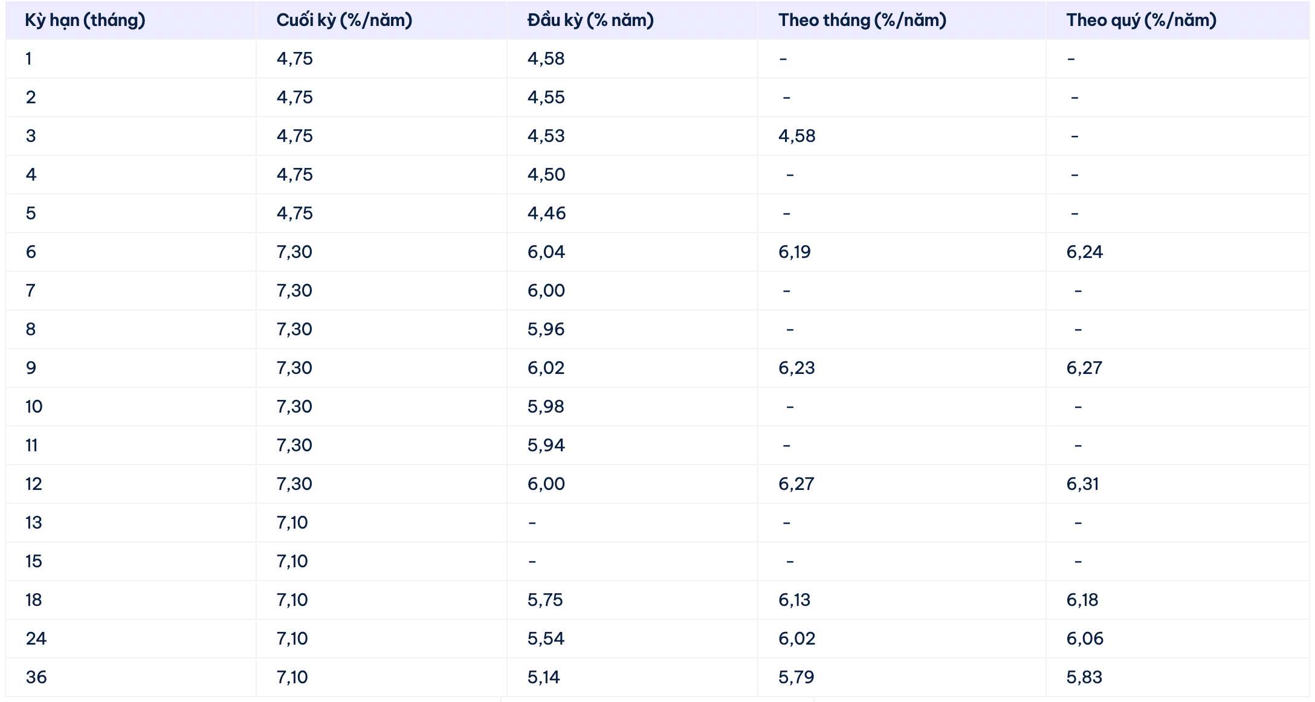Image resolution: width=1315 pixels, height=702 pixels.
Task: Click the 4,58 monthly rate in the 3-month row
Action: (x=796, y=137)
